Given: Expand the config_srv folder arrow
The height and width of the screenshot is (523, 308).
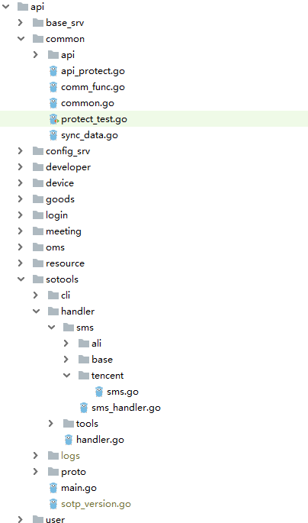Looking at the screenshot, I should [21, 151].
